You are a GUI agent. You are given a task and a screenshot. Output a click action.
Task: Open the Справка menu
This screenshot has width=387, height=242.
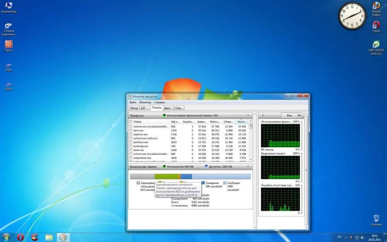[x=159, y=102]
